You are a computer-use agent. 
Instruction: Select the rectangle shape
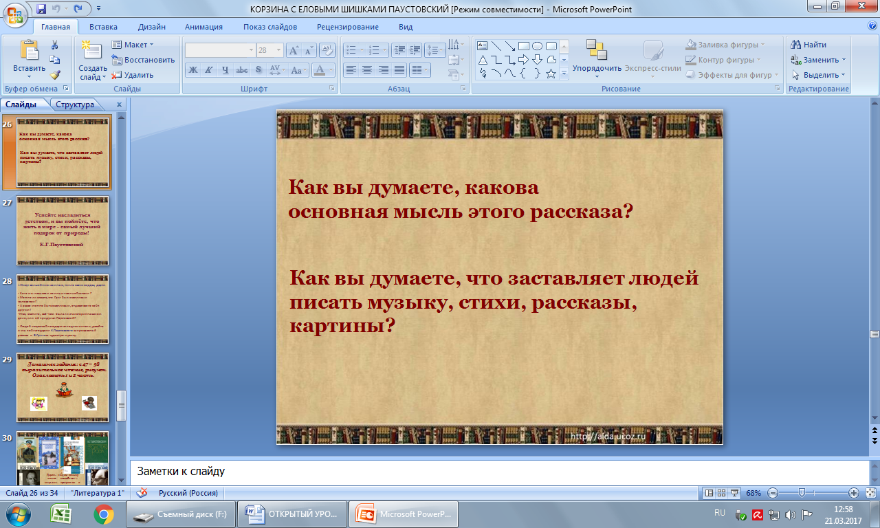[x=523, y=46]
